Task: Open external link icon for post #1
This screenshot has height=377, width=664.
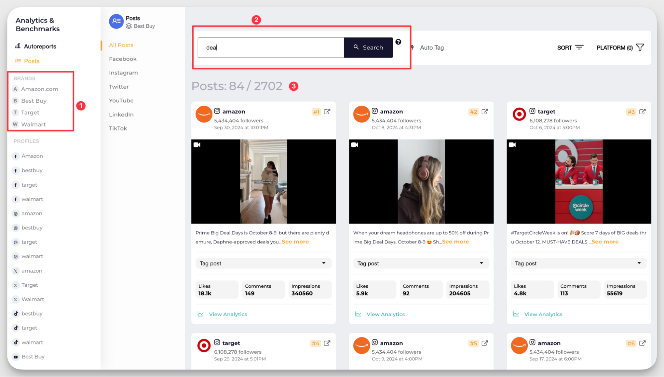Action: click(x=327, y=112)
